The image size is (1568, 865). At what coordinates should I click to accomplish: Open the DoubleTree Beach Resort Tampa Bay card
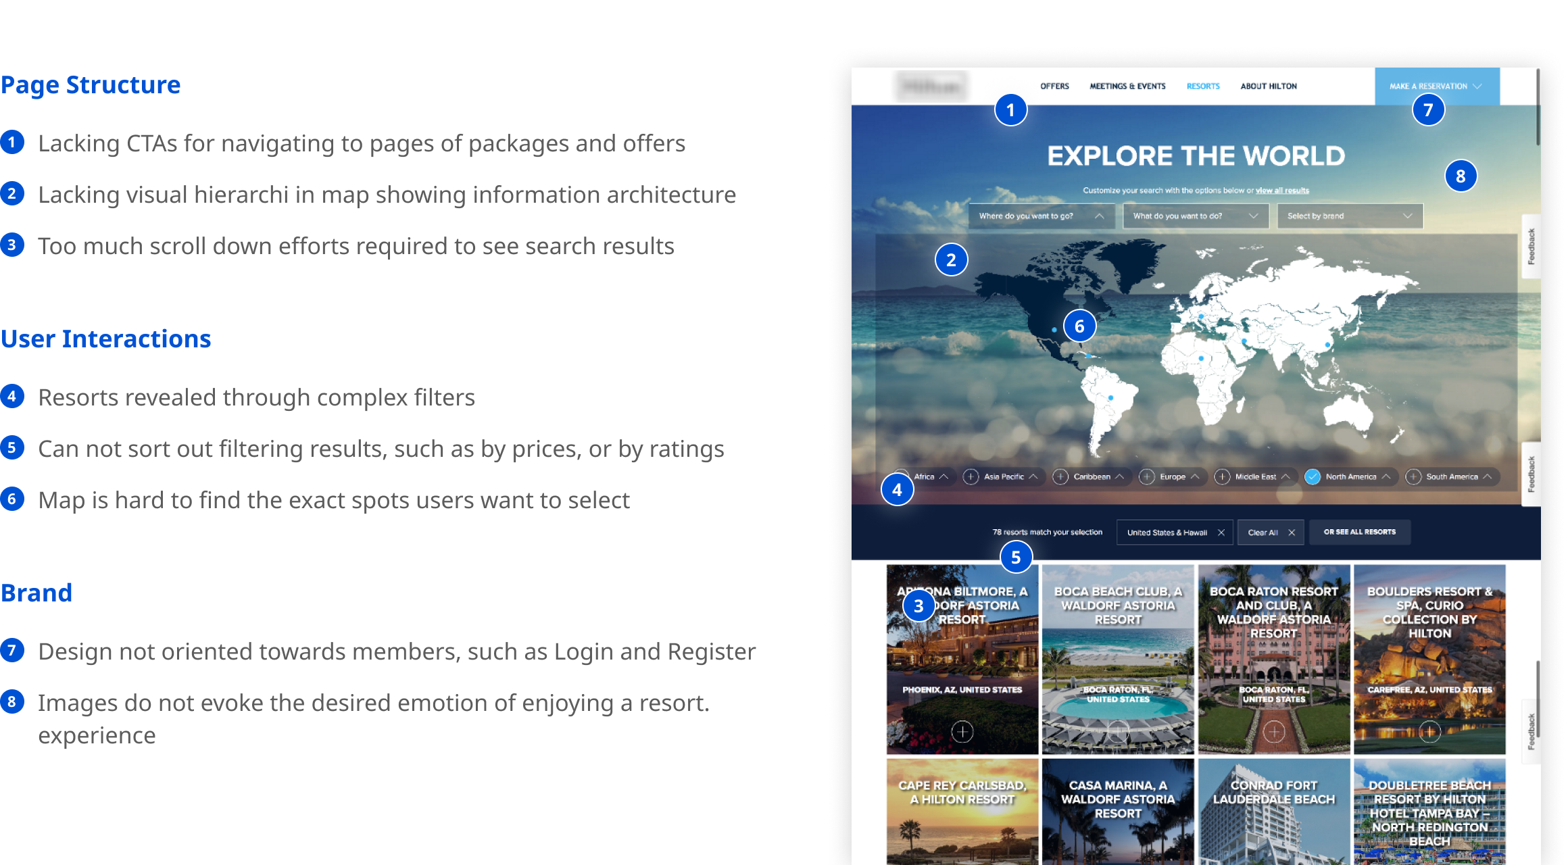[1429, 811]
